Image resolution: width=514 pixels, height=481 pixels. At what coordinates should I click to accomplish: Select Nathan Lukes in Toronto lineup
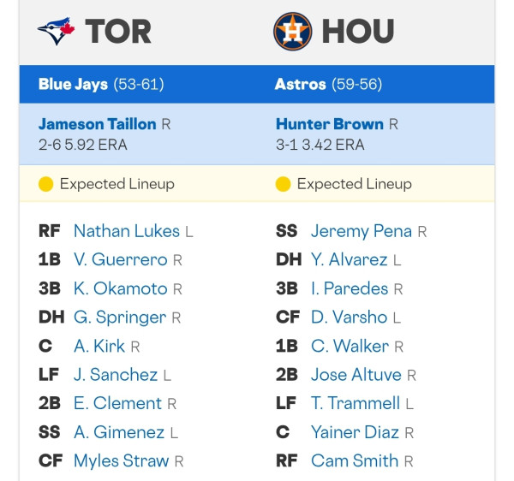[x=127, y=231]
